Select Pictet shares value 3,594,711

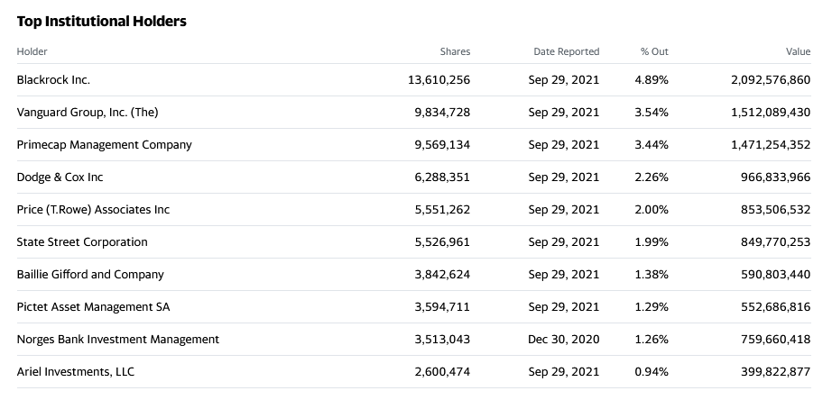pyautogui.click(x=442, y=306)
